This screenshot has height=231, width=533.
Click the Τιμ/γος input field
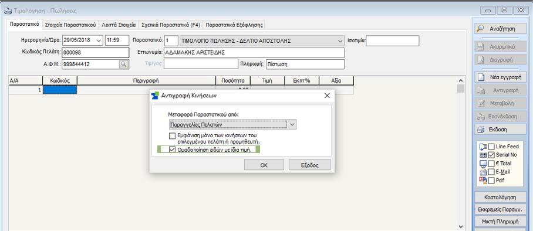point(201,64)
